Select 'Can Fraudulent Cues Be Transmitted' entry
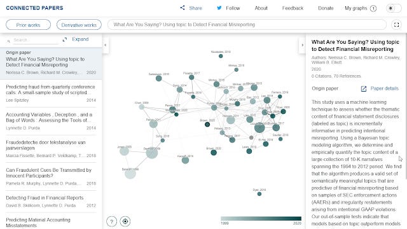Viewport: 407px width, 229px height. 51,177
